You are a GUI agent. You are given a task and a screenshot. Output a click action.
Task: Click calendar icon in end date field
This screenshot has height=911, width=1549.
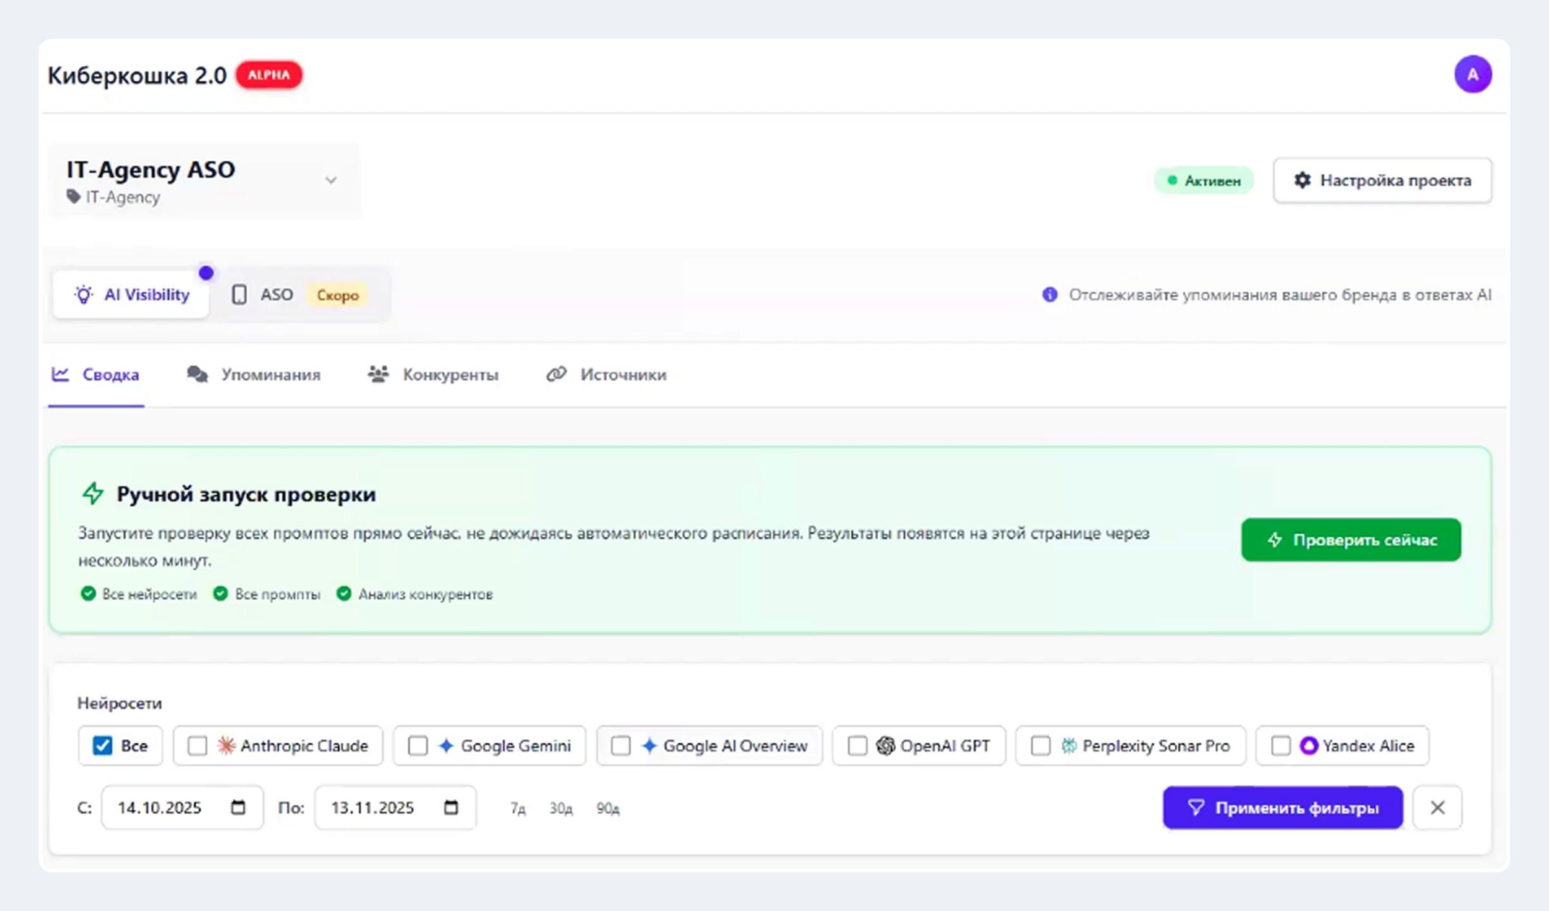[451, 807]
